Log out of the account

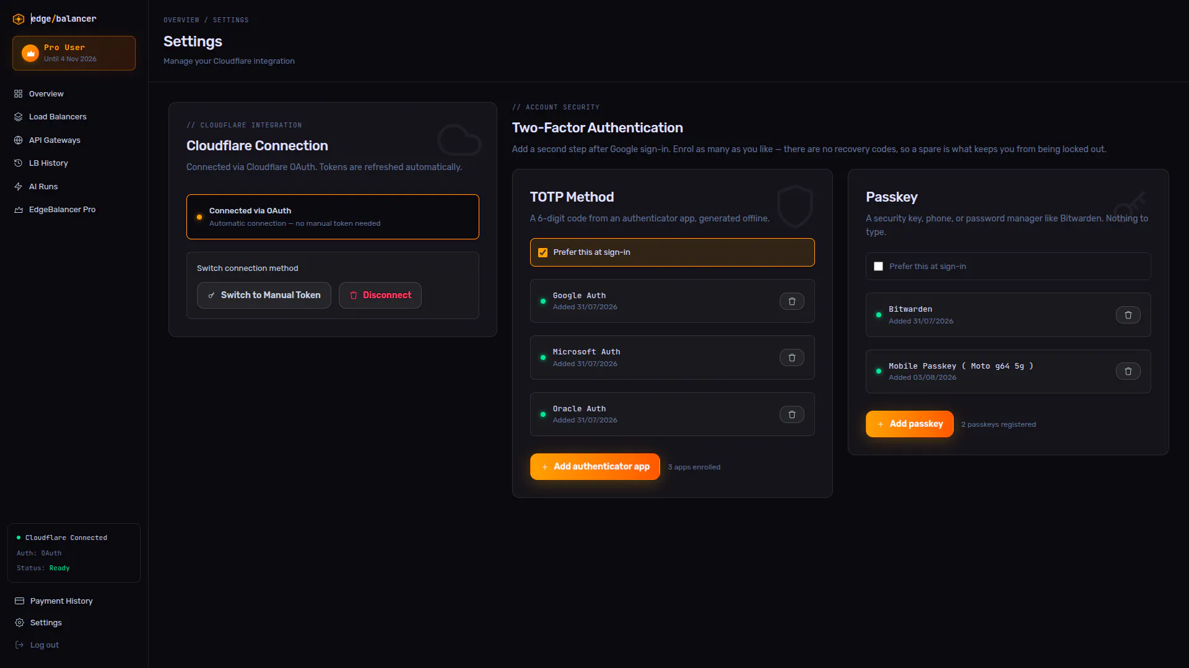coord(45,645)
